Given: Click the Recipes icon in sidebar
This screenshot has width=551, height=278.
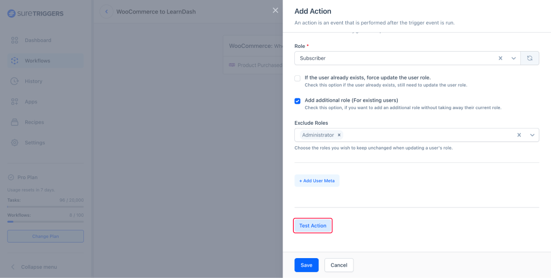Looking at the screenshot, I should (x=15, y=122).
